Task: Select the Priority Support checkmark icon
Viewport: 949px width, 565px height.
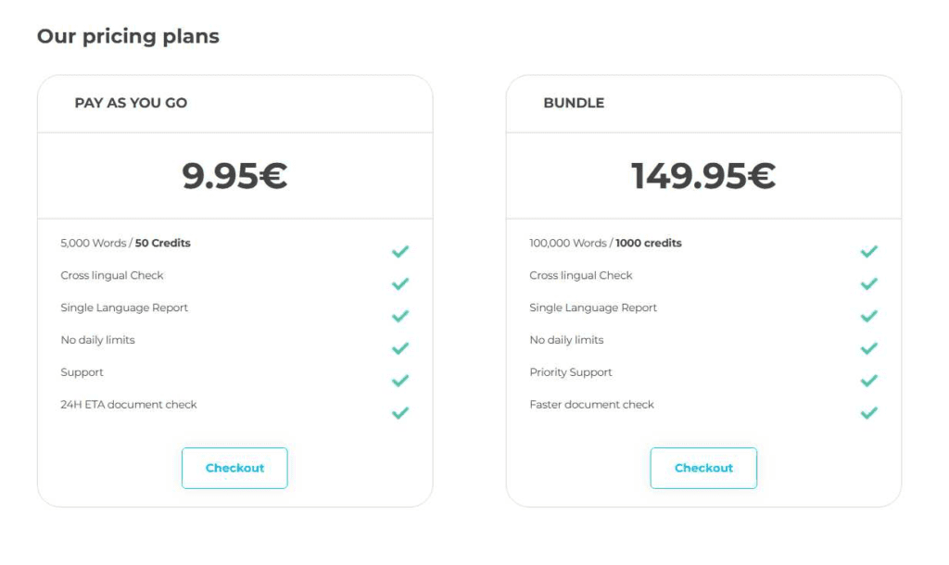Action: [x=869, y=380]
